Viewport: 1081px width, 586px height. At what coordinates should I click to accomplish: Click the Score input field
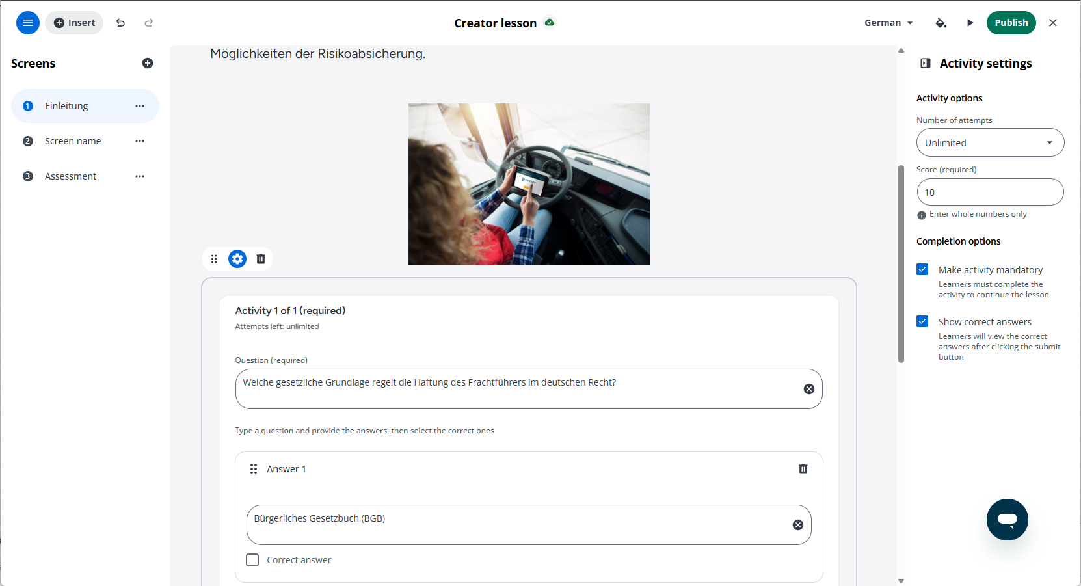[x=990, y=192]
